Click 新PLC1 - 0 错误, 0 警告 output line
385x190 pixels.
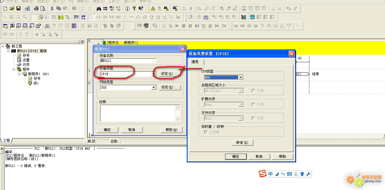(x=26, y=166)
